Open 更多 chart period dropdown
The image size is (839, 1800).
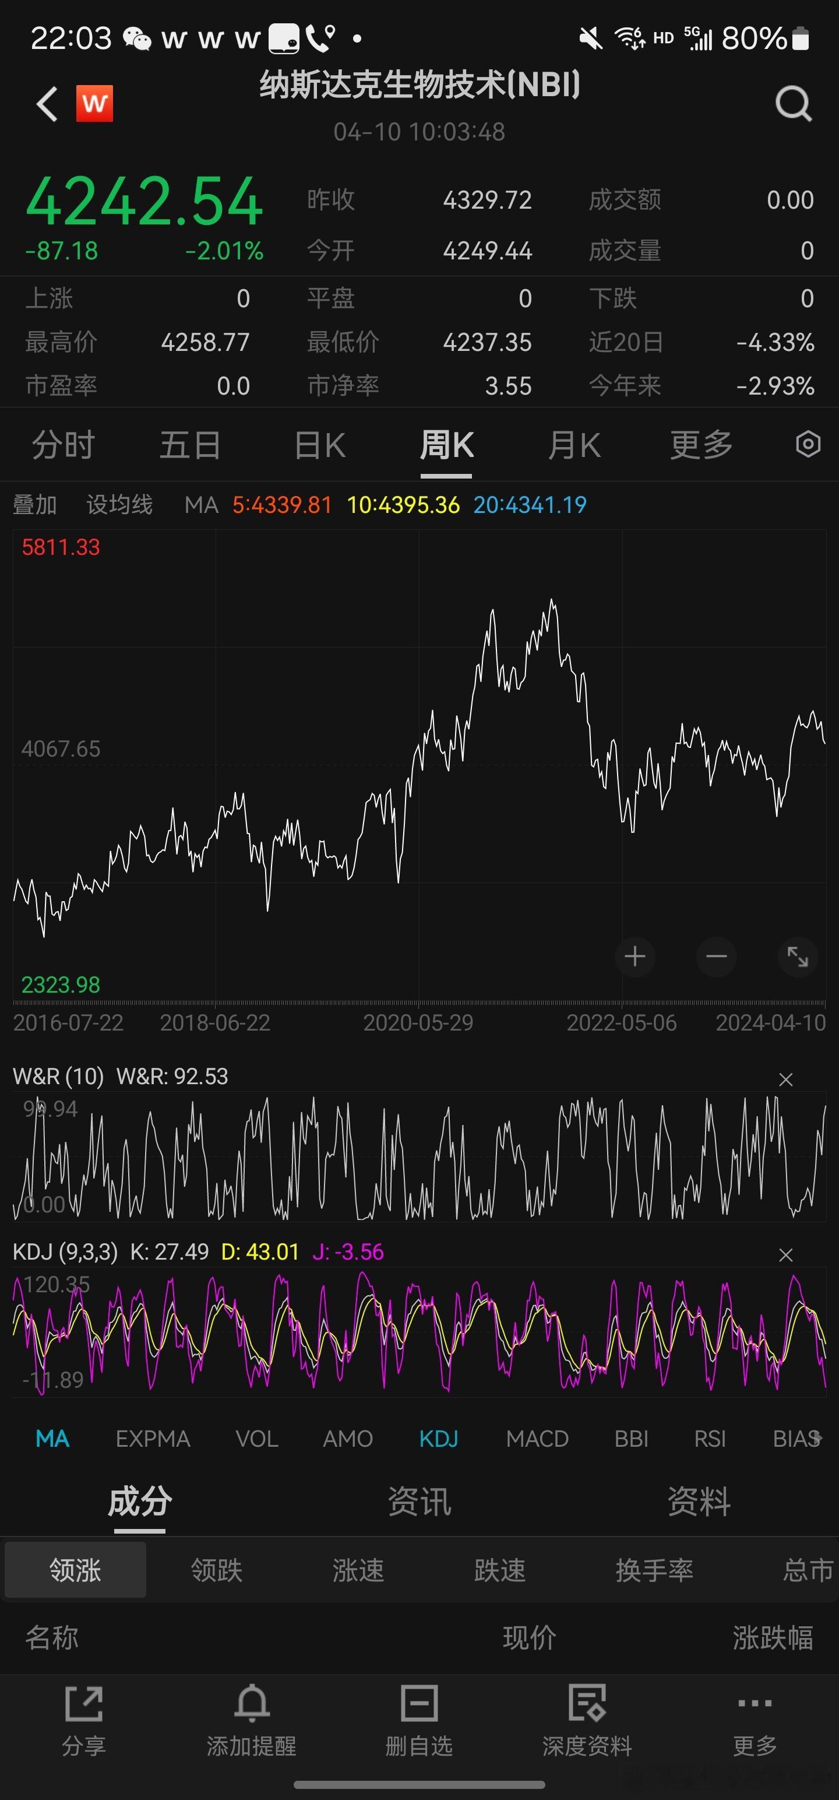point(701,445)
